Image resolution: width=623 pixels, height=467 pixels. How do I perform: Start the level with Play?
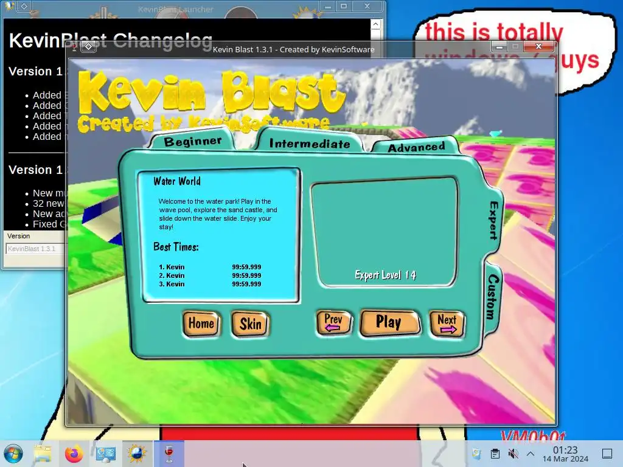coord(389,322)
